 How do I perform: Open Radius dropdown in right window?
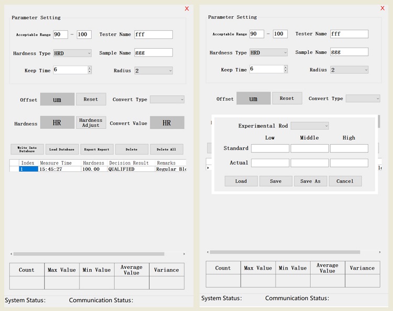pyautogui.click(x=349, y=70)
